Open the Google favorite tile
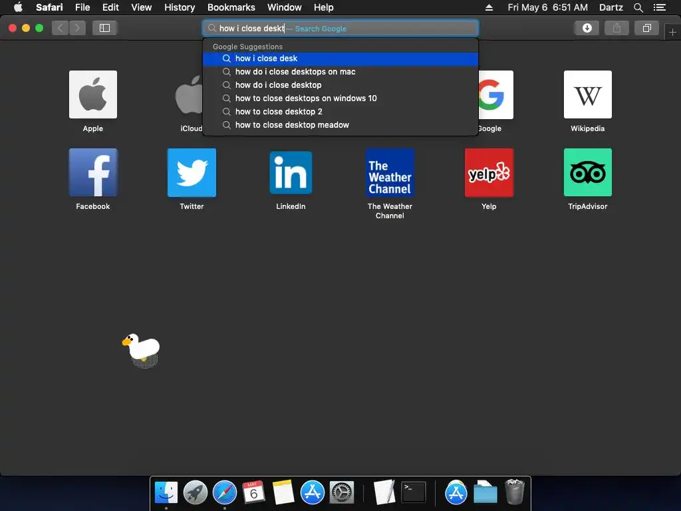681x511 pixels. tap(495, 94)
